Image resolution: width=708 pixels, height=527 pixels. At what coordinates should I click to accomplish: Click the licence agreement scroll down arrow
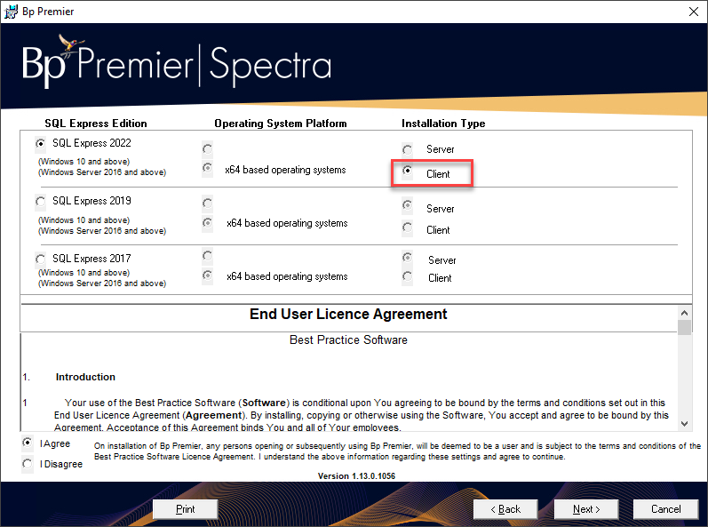coord(685,424)
